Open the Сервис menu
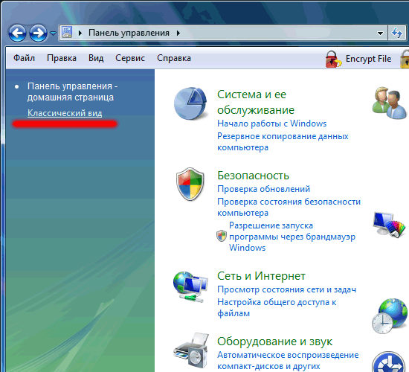The image size is (409, 372). tap(130, 58)
